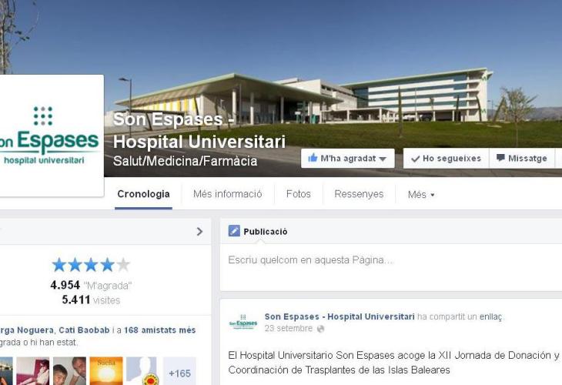This screenshot has width=562, height=385.
Task: Click the thumbs-up icon on M'ha agradat
Action: click(x=313, y=158)
